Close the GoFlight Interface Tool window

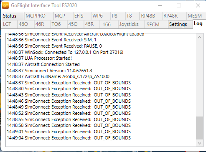click(198, 5)
